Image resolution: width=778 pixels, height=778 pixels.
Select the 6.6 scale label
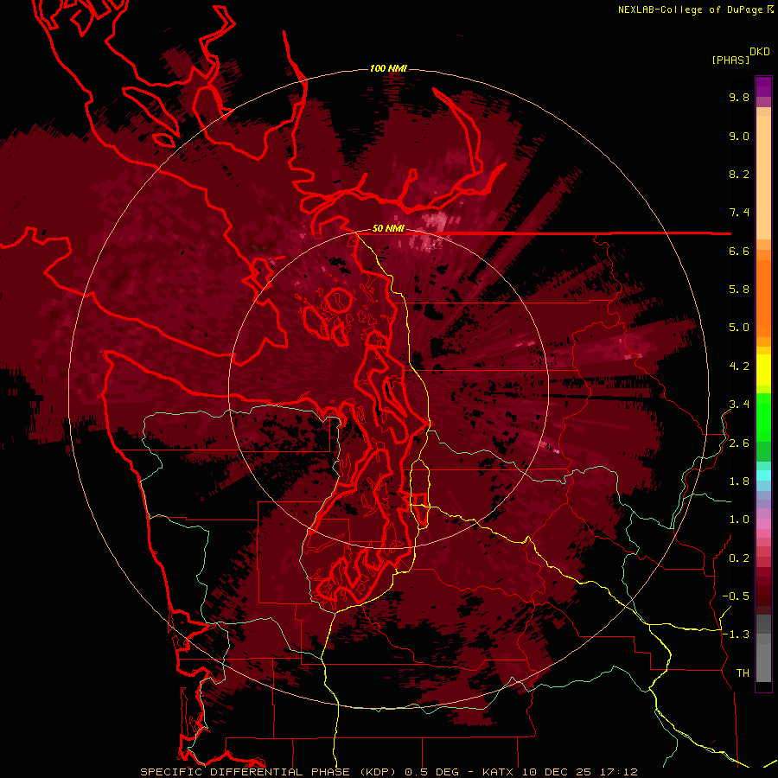click(x=739, y=252)
